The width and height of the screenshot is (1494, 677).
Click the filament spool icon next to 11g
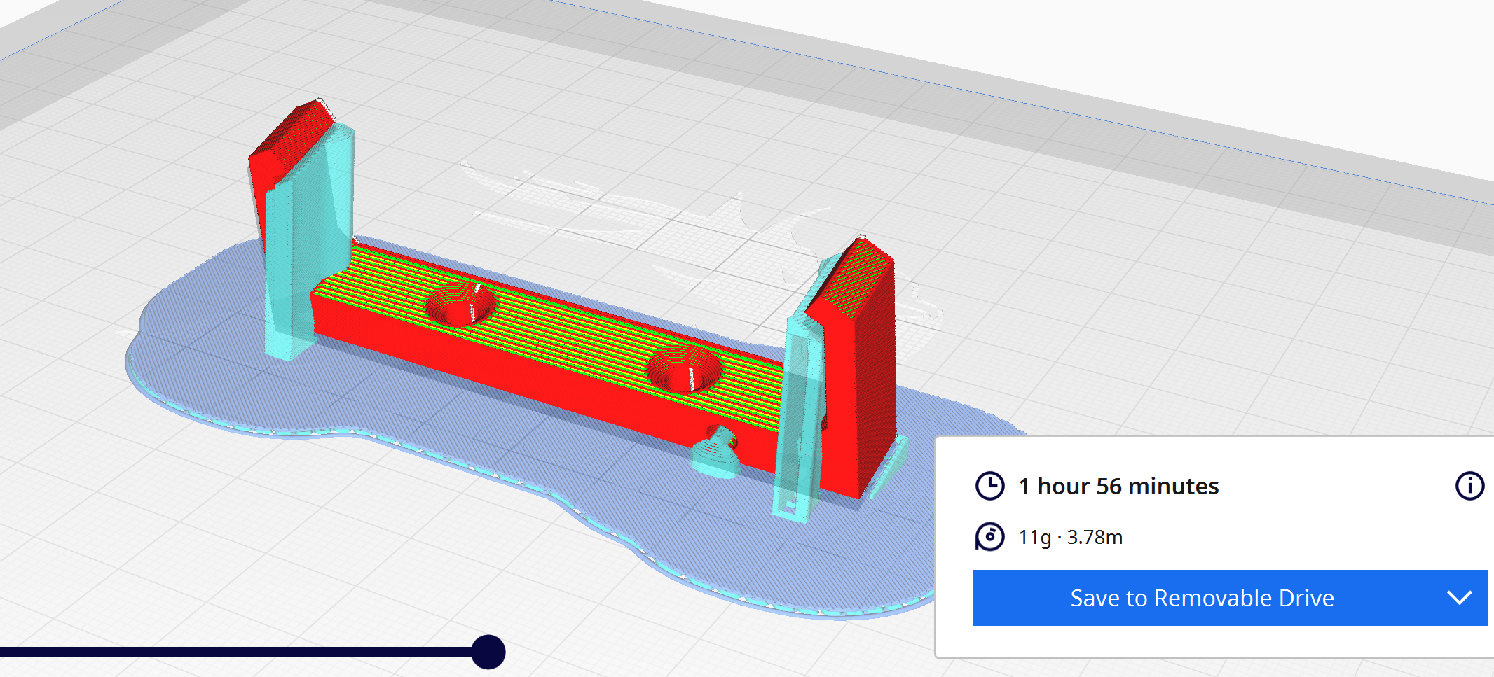(990, 538)
